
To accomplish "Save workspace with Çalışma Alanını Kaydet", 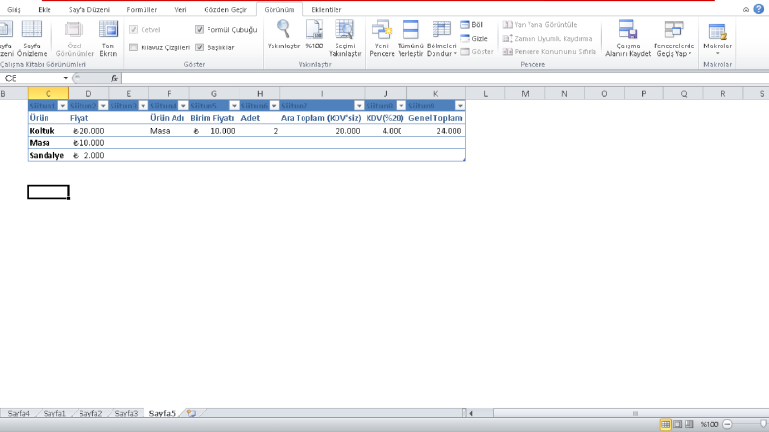I will click(627, 39).
